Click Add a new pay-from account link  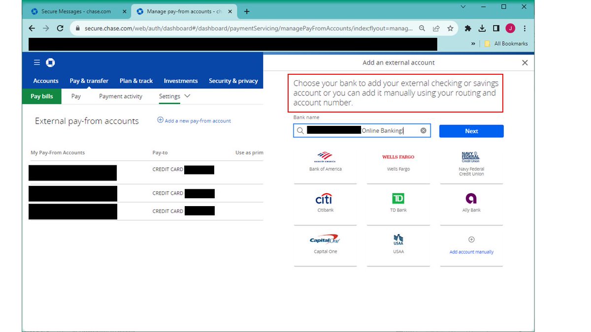[194, 121]
